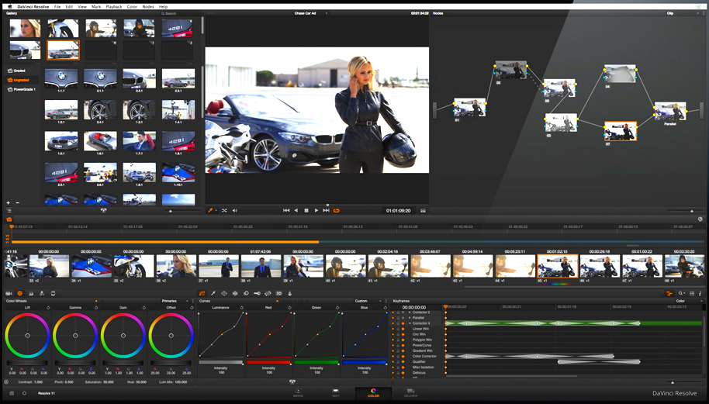Open the Power Window palette icon

click(224, 294)
